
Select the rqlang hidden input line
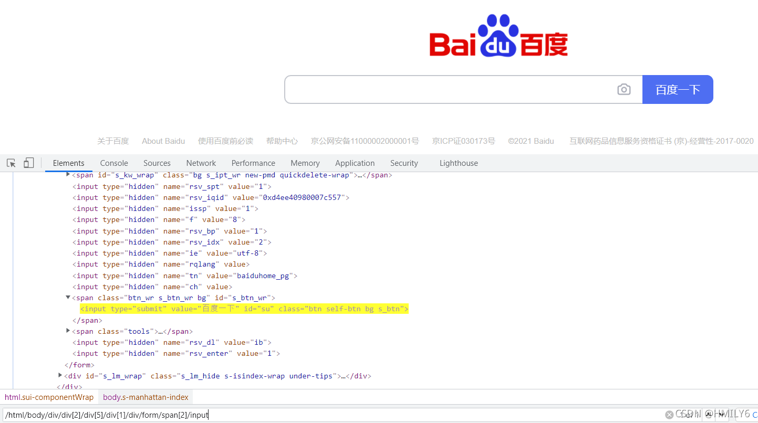click(161, 264)
